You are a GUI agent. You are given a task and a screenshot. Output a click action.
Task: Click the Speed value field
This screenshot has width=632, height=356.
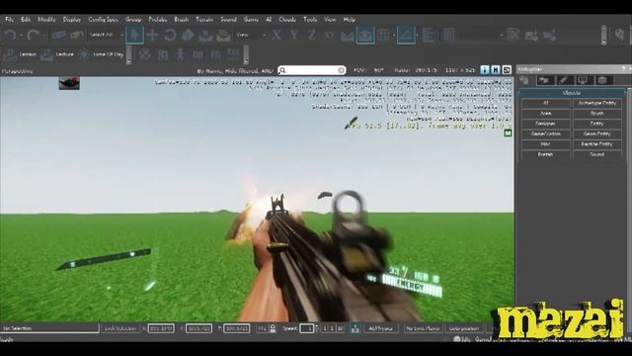pyautogui.click(x=307, y=328)
